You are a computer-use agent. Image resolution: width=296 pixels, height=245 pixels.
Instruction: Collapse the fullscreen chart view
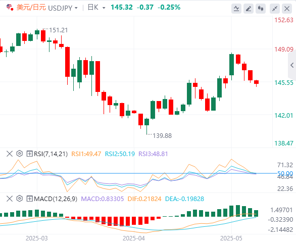275,9
